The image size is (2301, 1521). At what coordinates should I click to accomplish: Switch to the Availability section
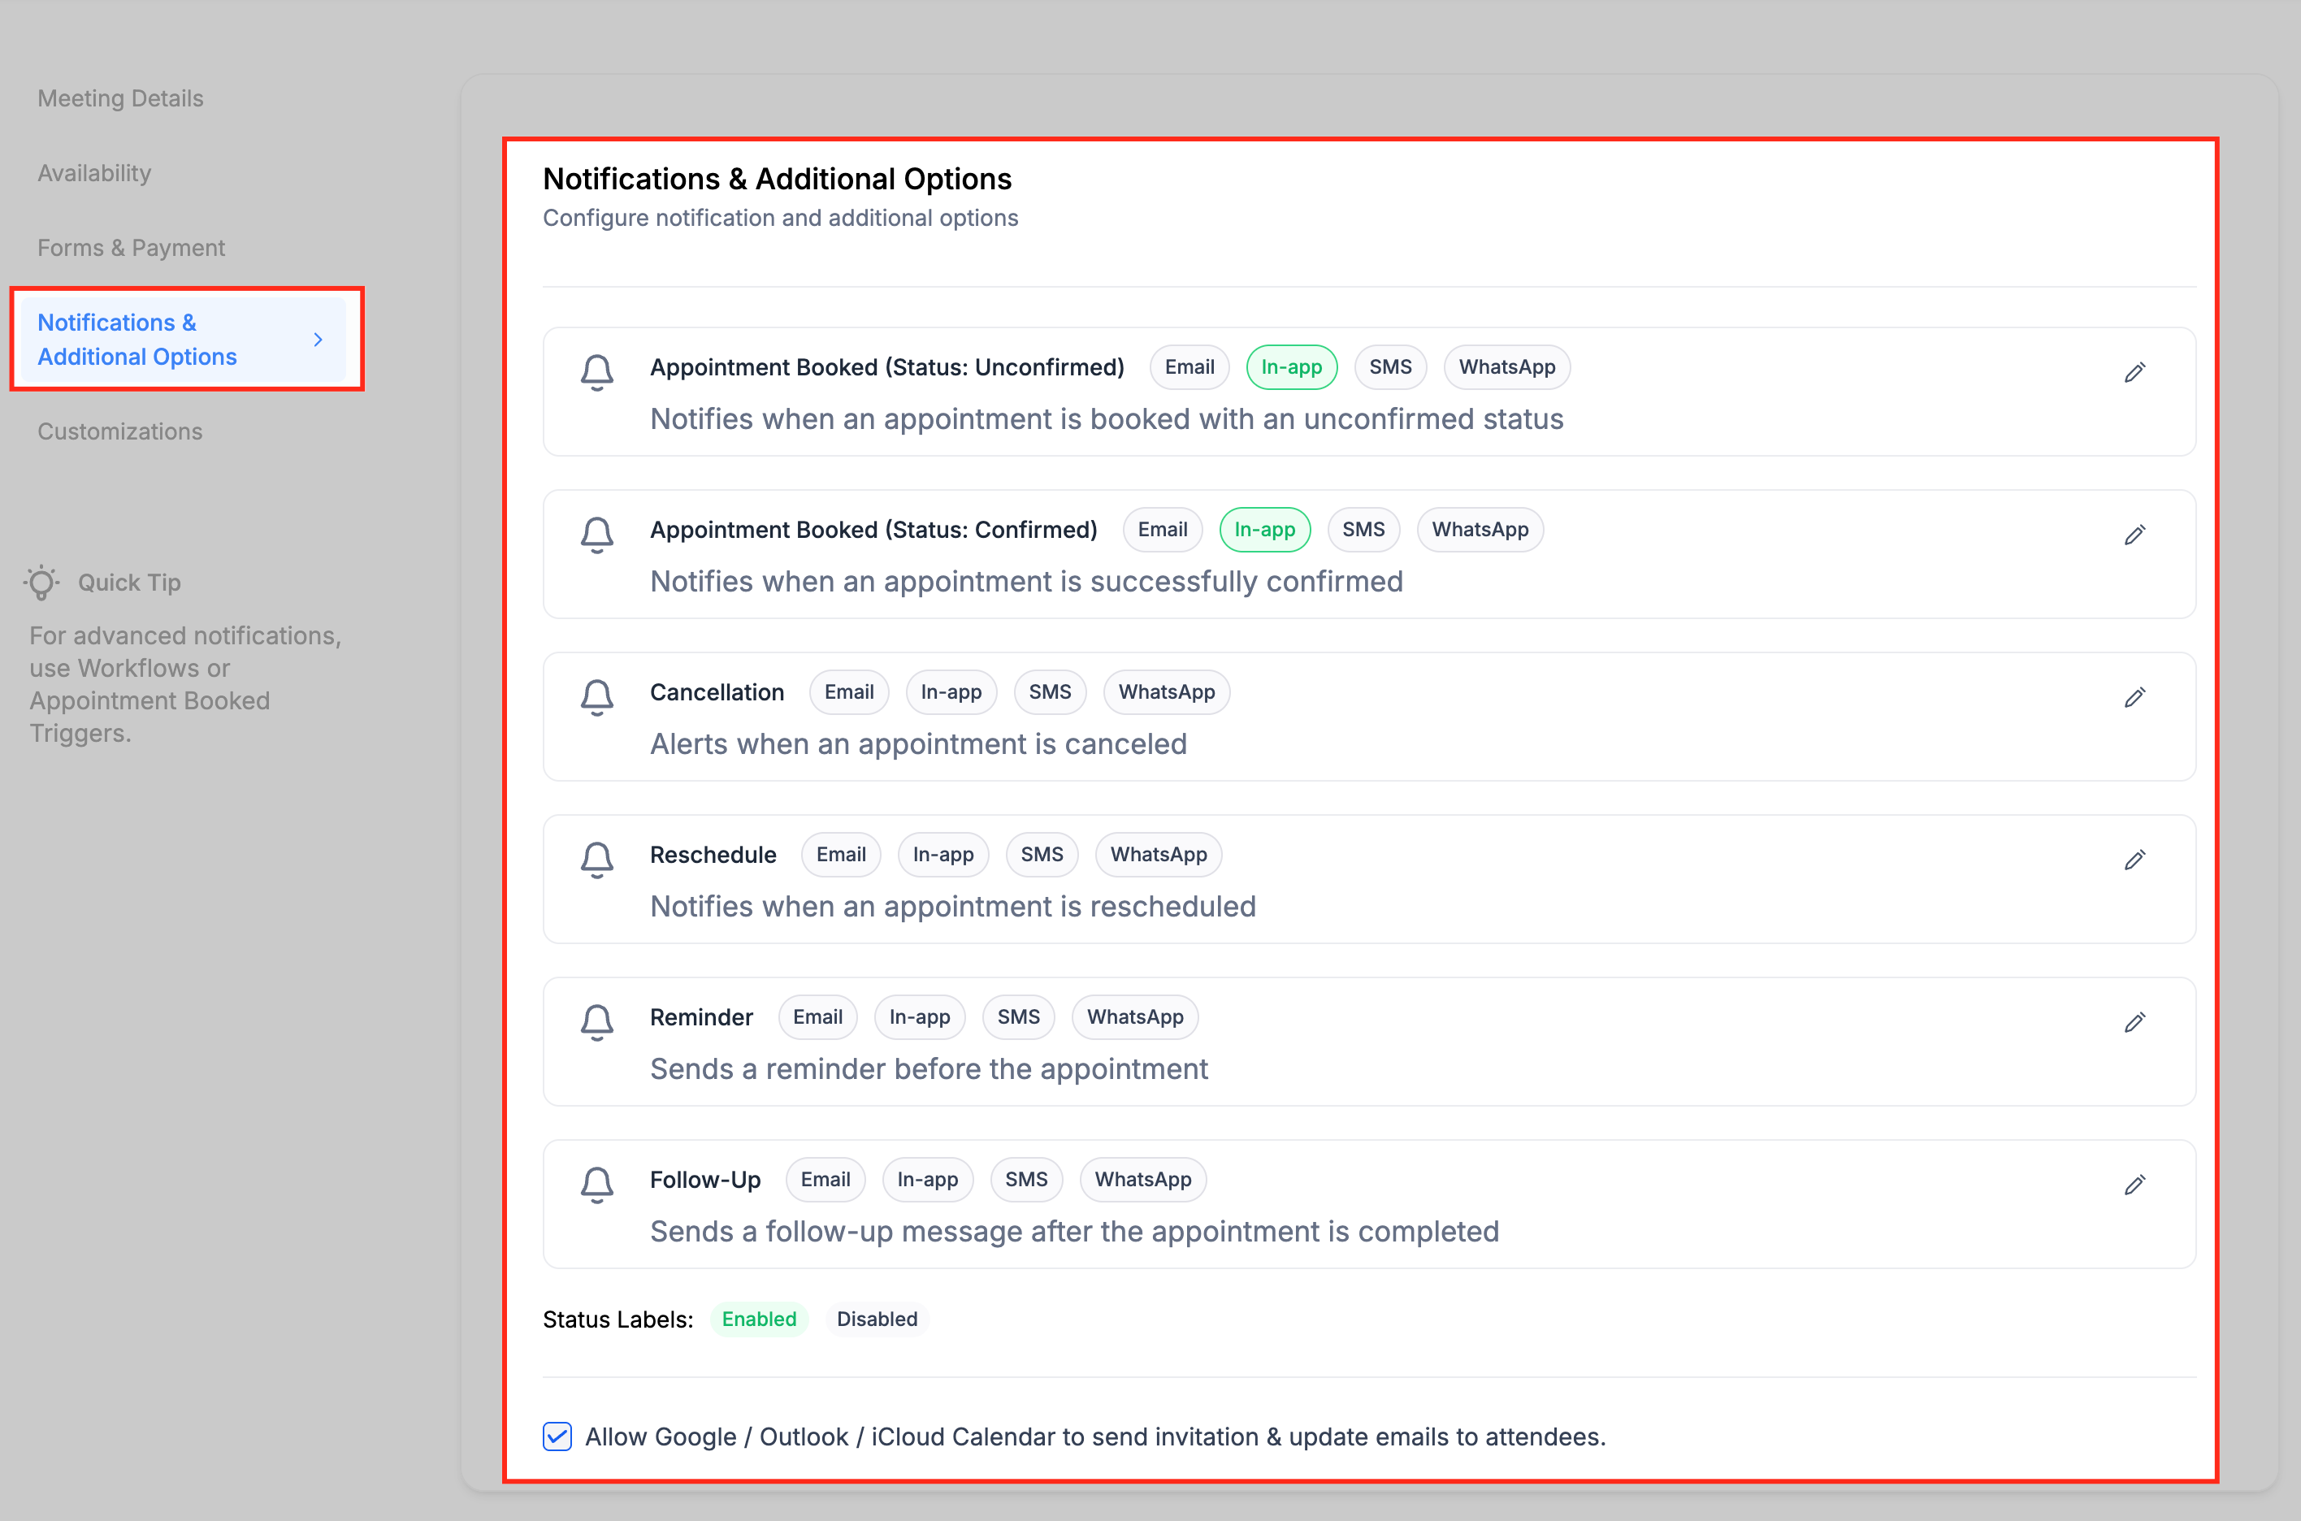(94, 173)
